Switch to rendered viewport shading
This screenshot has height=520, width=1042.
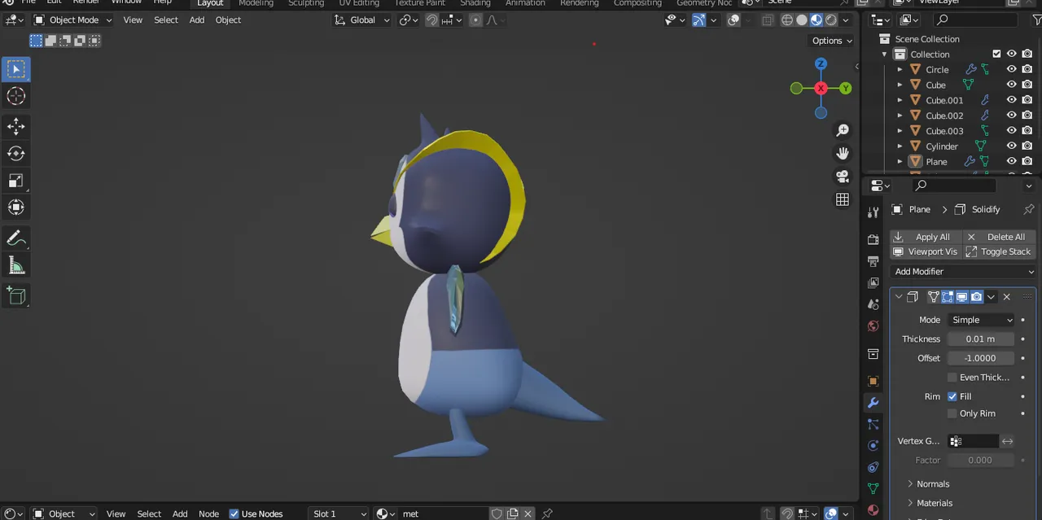[831, 20]
